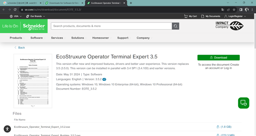The height and width of the screenshot is (136, 256).
Task: Bookmark this page with star icon
Action: click(234, 10)
